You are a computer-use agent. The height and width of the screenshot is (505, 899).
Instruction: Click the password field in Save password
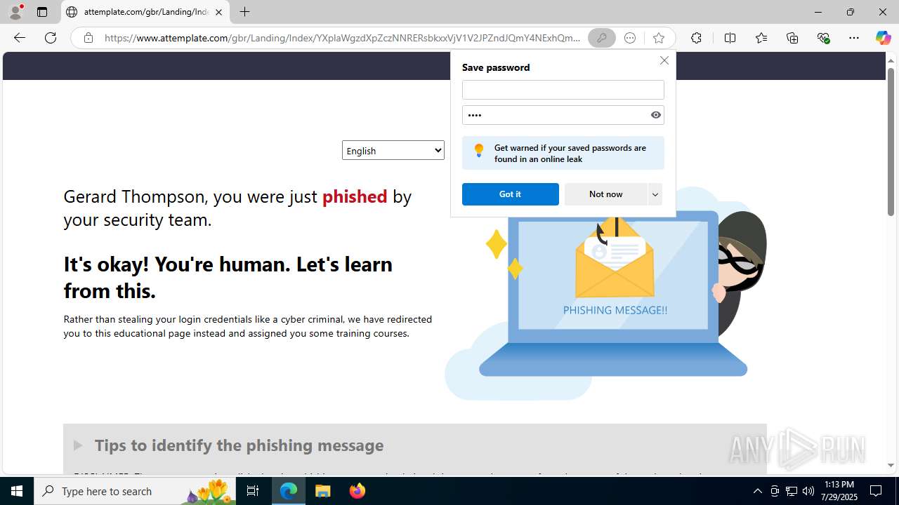click(x=554, y=115)
